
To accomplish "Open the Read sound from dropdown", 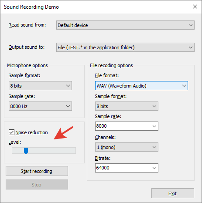I will [125, 25].
